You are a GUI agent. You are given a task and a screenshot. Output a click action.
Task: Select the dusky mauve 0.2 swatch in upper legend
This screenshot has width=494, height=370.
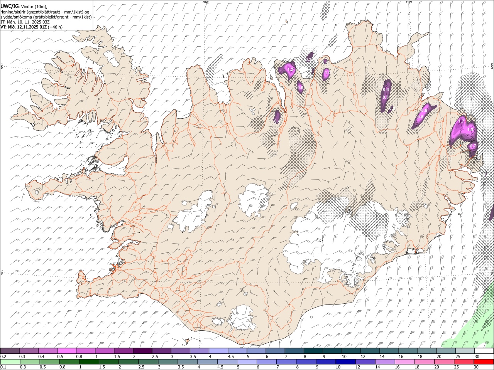click(x=10, y=351)
